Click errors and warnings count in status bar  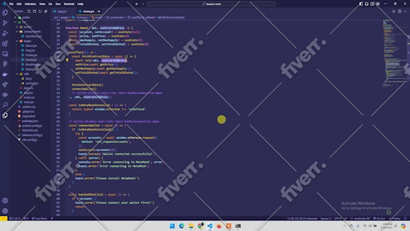coord(14,218)
